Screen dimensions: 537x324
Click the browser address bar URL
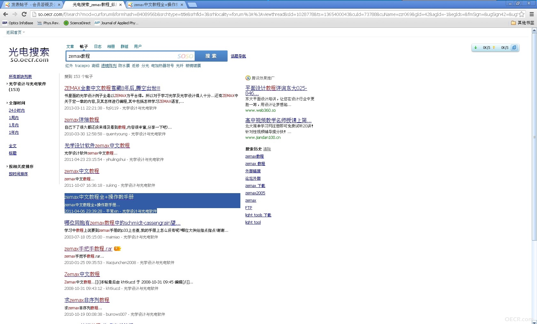point(277,14)
